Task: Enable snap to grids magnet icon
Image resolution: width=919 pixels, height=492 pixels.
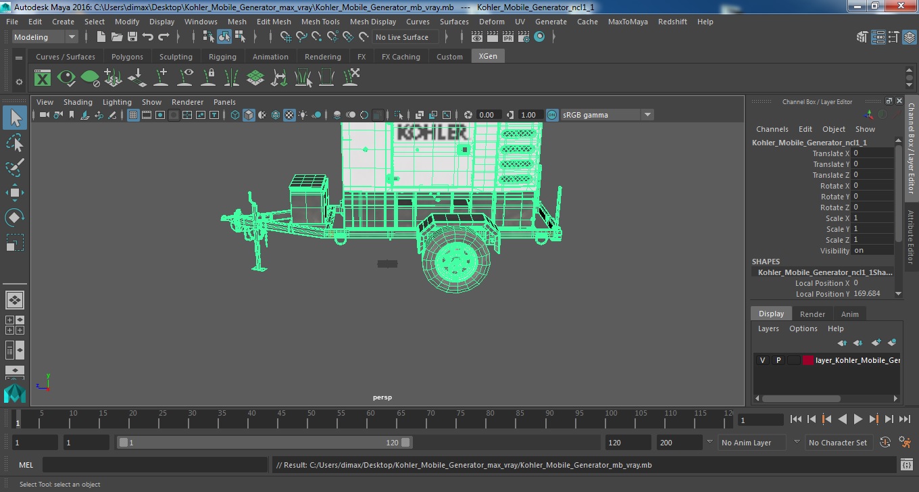Action: [x=286, y=37]
